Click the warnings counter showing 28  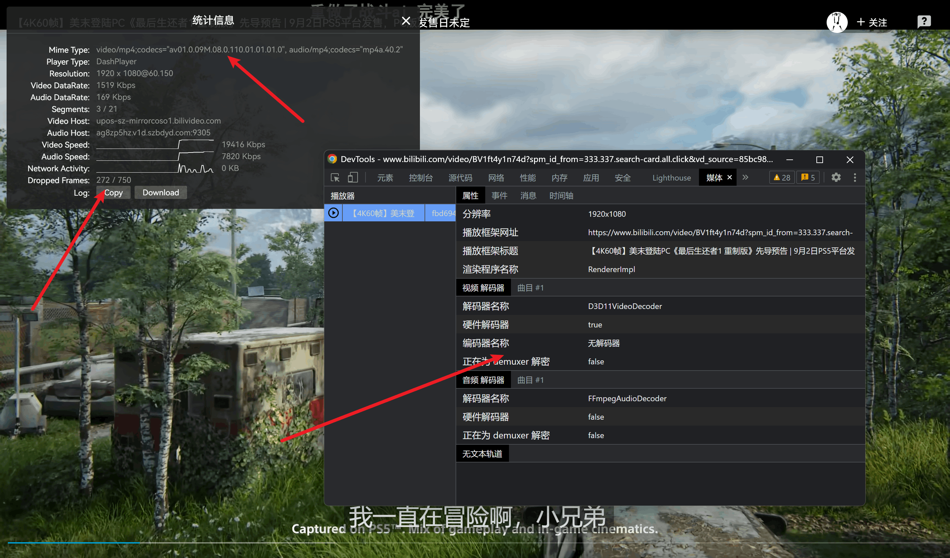(x=781, y=177)
